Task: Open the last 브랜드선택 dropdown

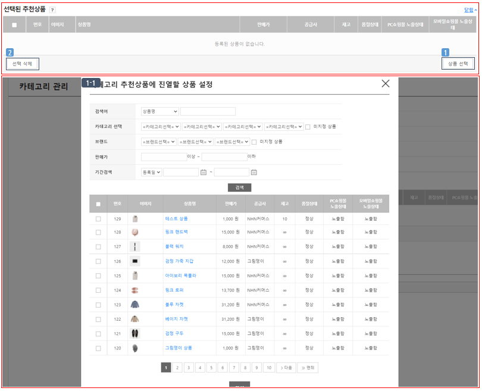Action: pyautogui.click(x=232, y=142)
